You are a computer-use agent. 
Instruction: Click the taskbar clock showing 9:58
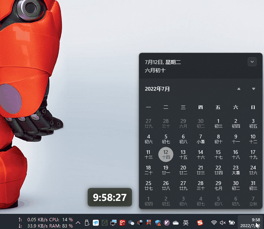click(250, 223)
